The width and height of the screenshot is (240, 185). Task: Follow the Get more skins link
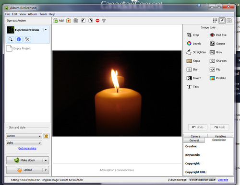coord(27,148)
